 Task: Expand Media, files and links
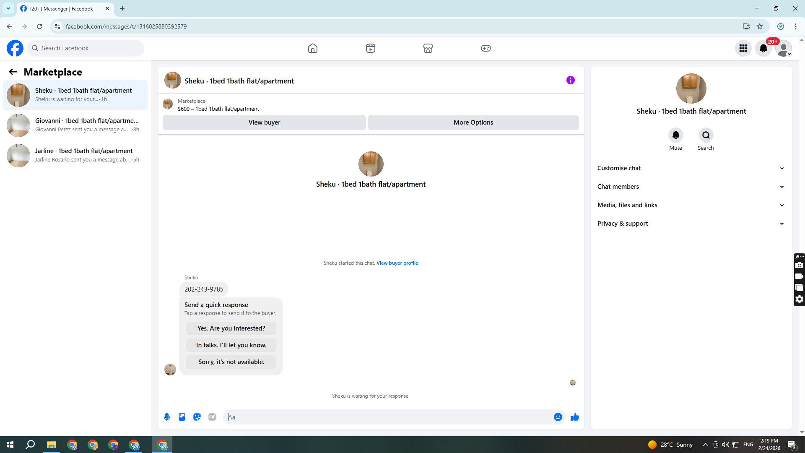(691, 205)
